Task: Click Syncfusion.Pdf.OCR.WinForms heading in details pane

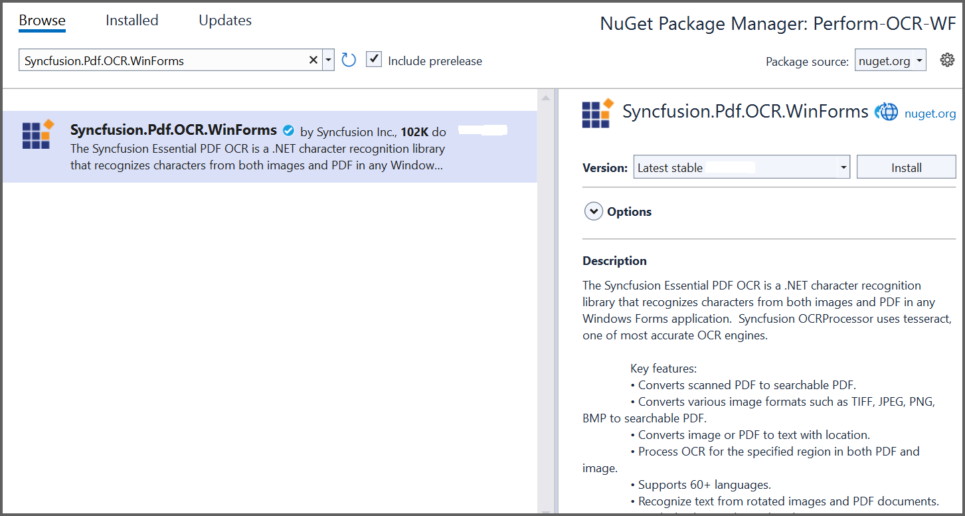Action: coord(745,112)
